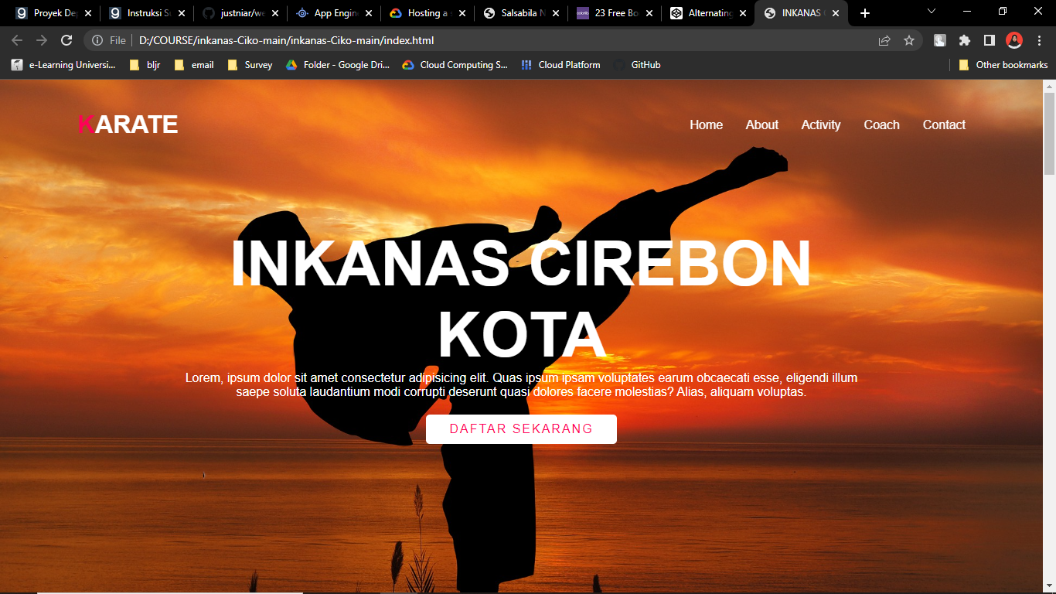Click the new tab plus button
This screenshot has height=594, width=1056.
865,13
